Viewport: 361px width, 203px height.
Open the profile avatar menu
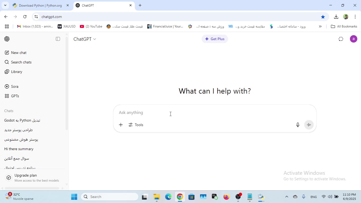[354, 39]
